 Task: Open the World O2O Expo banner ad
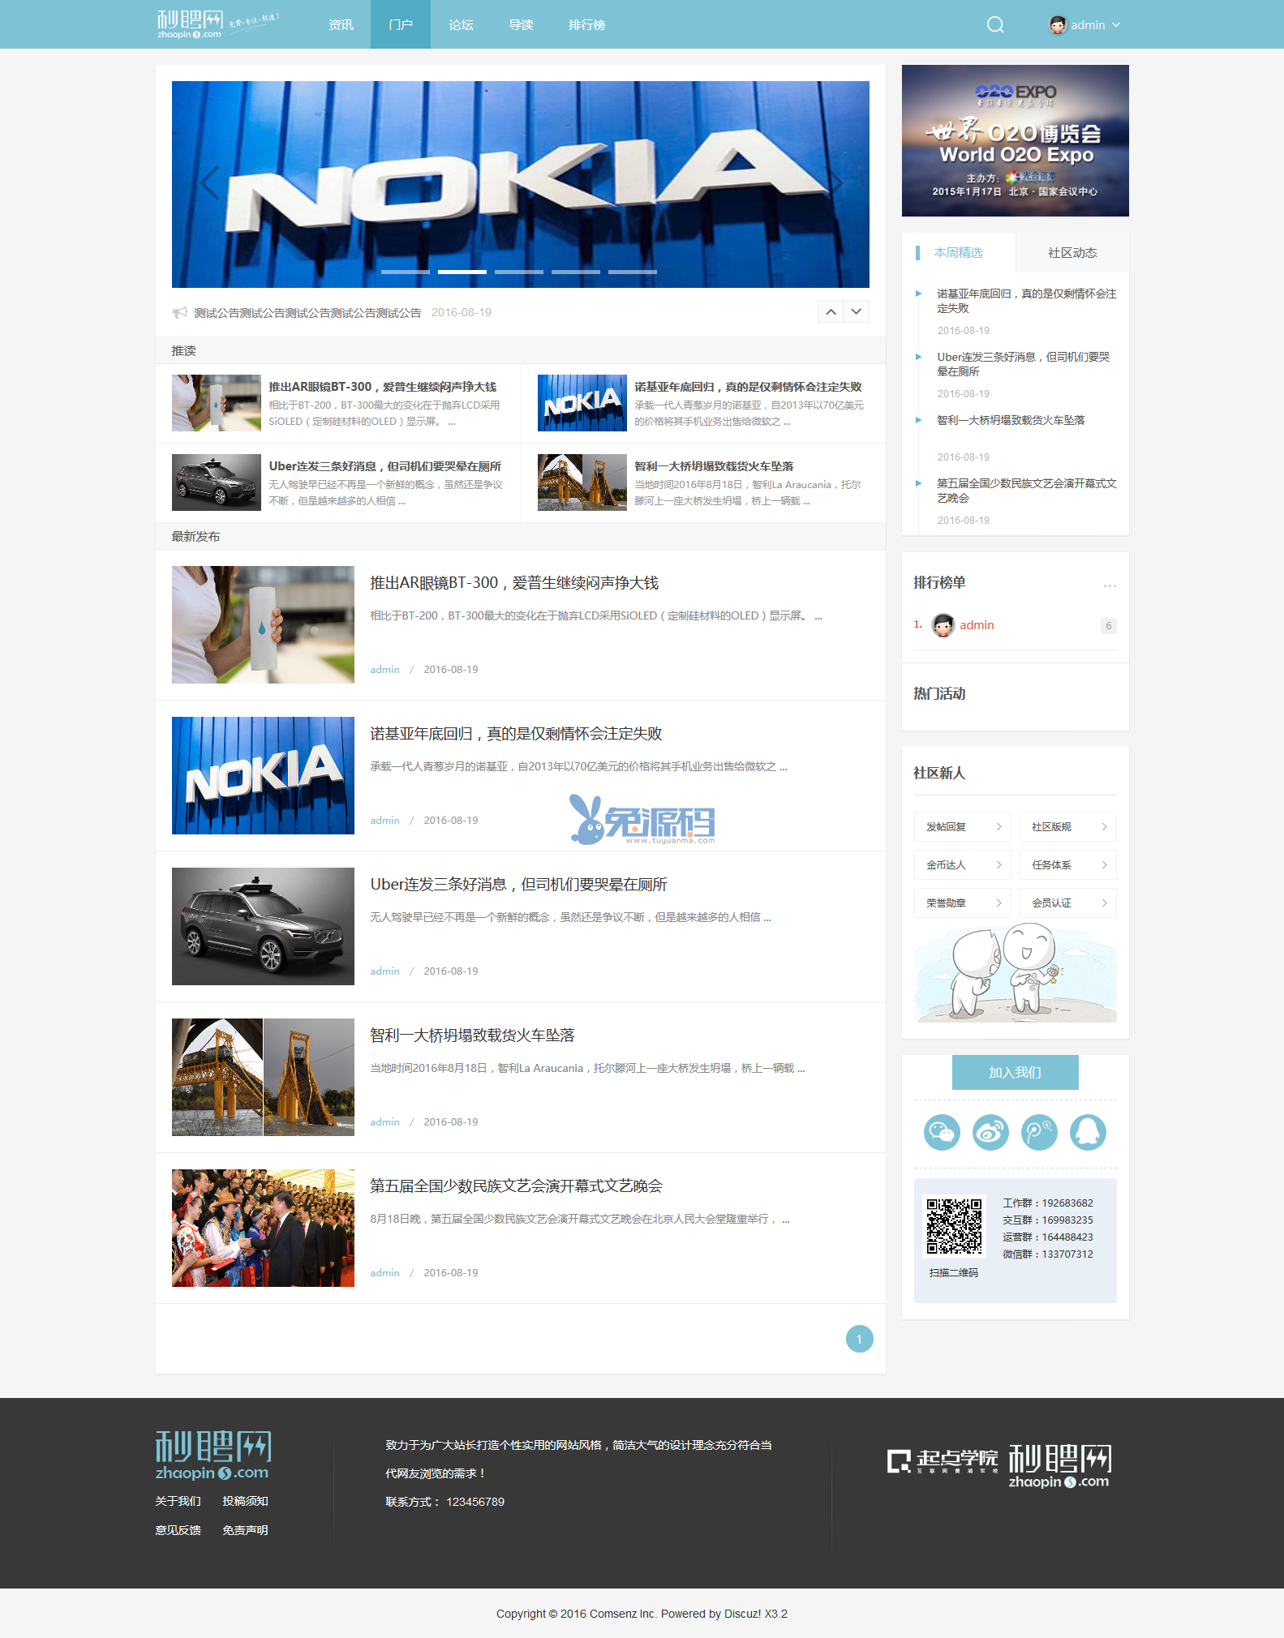(x=1016, y=140)
